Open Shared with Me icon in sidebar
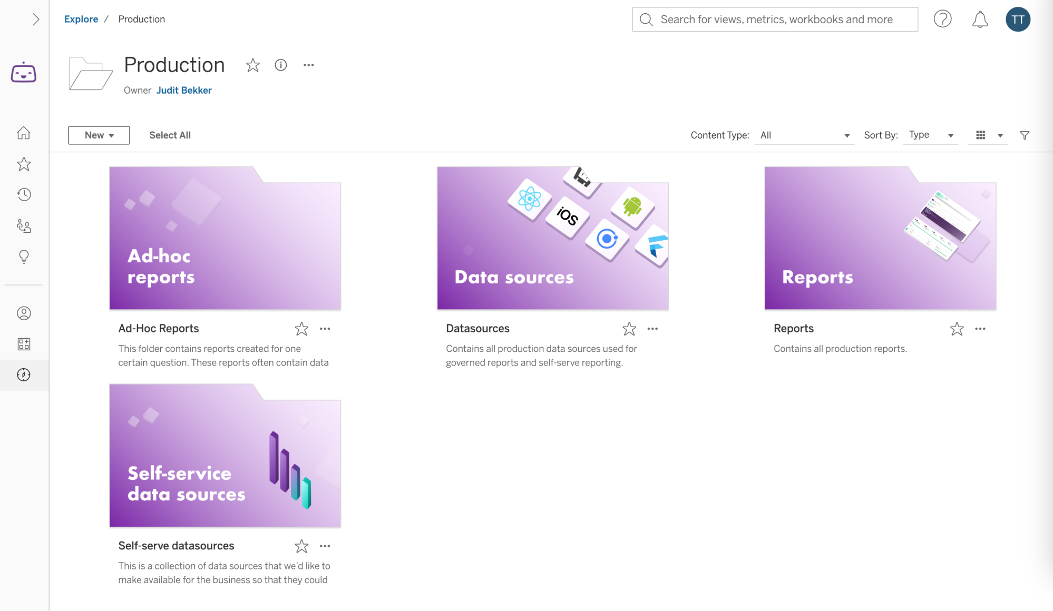The image size is (1053, 611). pyautogui.click(x=24, y=226)
